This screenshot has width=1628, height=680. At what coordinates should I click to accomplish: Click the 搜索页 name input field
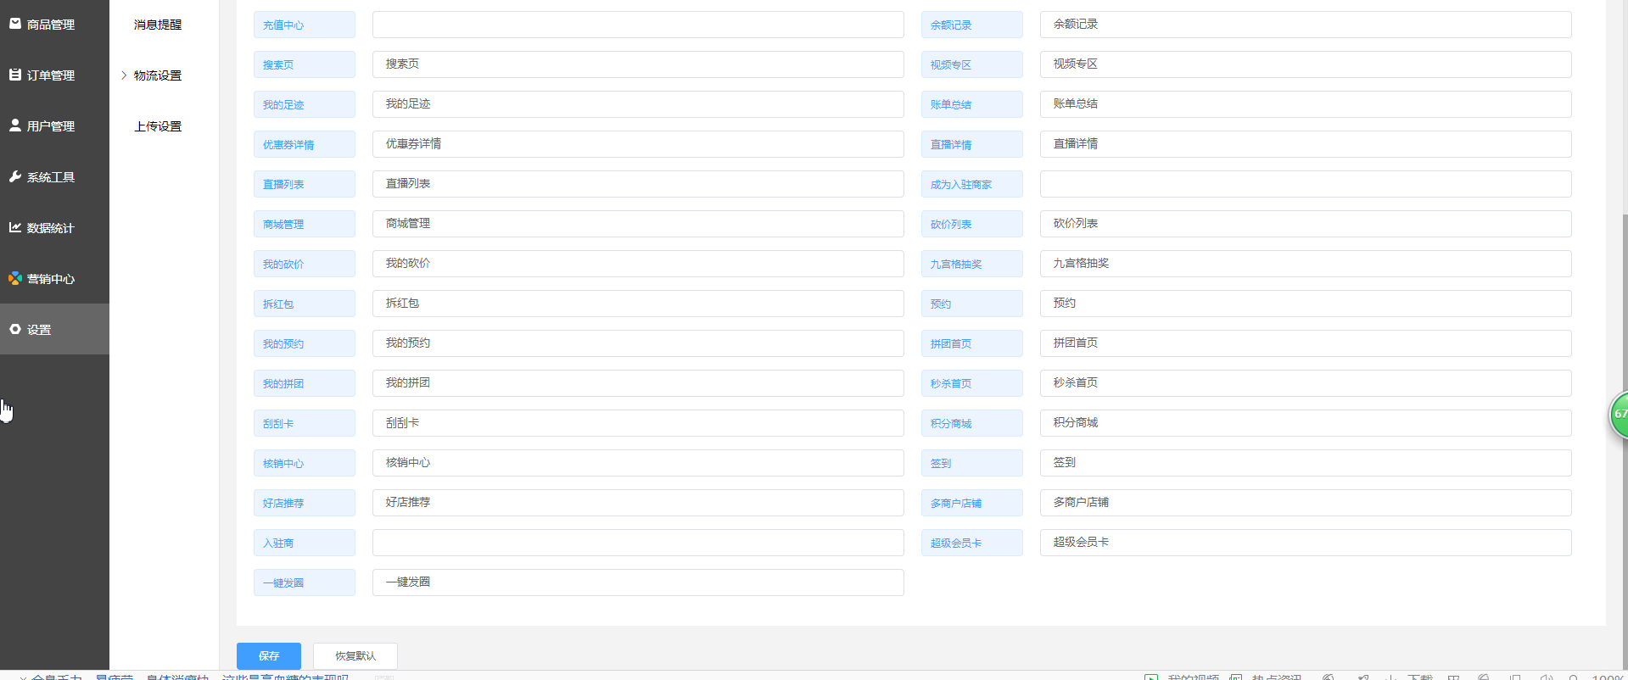(x=638, y=64)
